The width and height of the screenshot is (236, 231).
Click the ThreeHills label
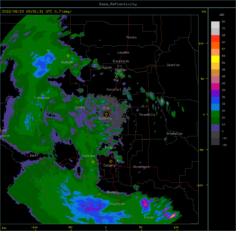(x=147, y=115)
